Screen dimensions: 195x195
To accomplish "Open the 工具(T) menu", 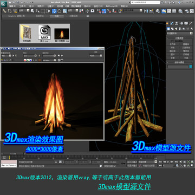I will (x=22, y=6).
